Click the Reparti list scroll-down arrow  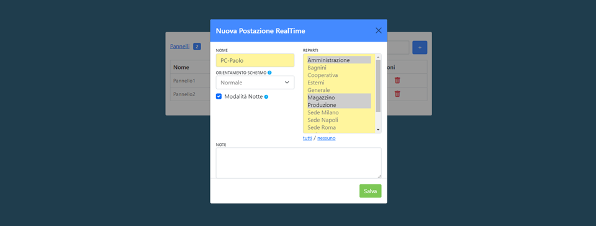tap(378, 130)
